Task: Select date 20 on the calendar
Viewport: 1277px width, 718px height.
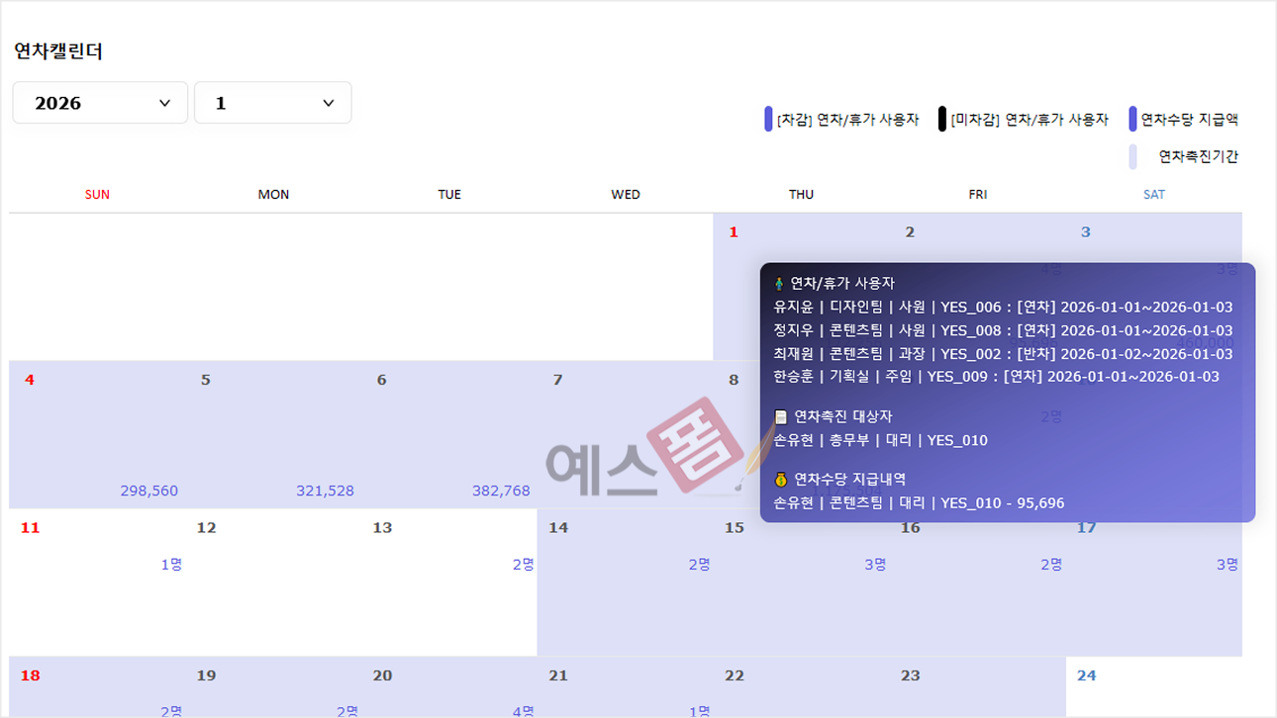Action: coord(382,675)
